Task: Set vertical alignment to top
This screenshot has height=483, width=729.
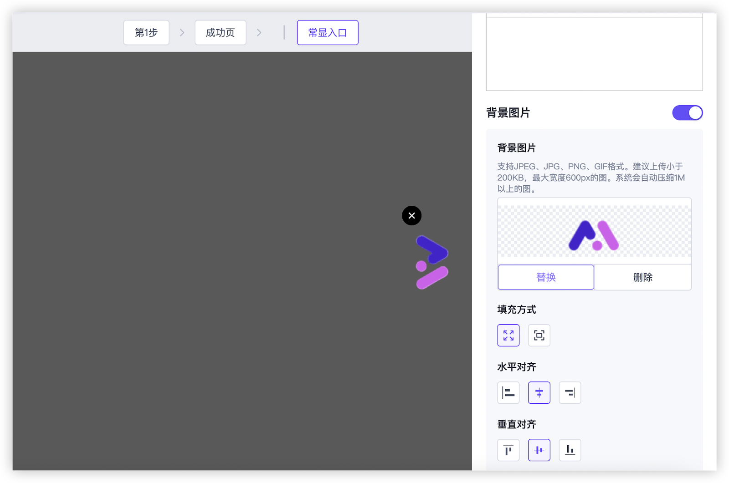Action: point(508,450)
